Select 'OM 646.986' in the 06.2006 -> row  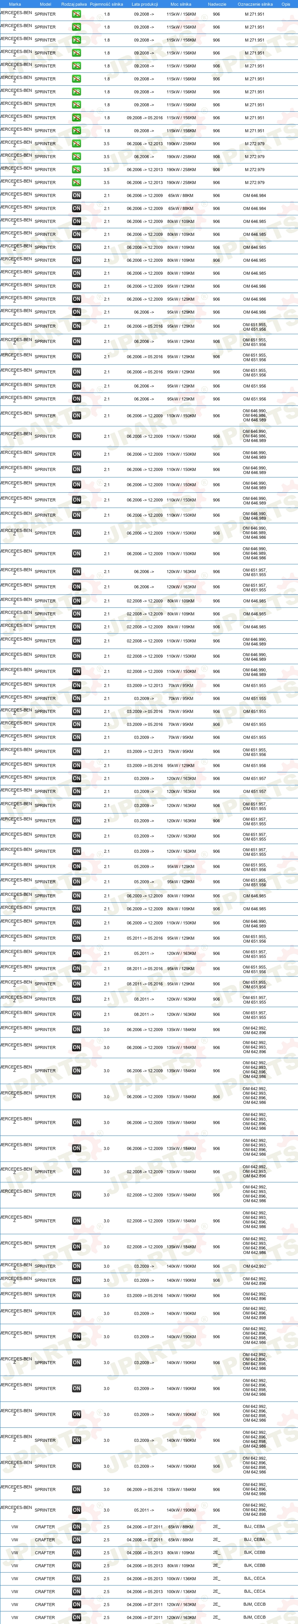(x=255, y=312)
